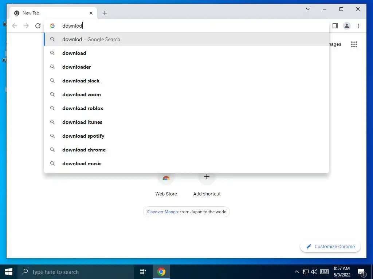Choose 'download slack' suggestion
The height and width of the screenshot is (279, 373).
point(186,81)
